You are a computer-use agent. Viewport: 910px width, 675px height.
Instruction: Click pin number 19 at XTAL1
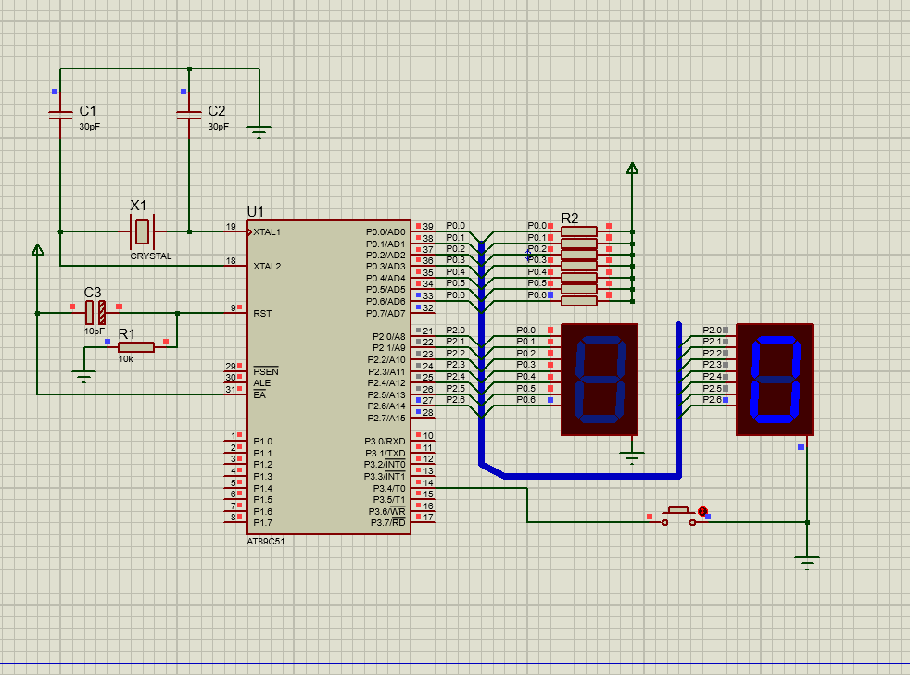click(x=231, y=226)
